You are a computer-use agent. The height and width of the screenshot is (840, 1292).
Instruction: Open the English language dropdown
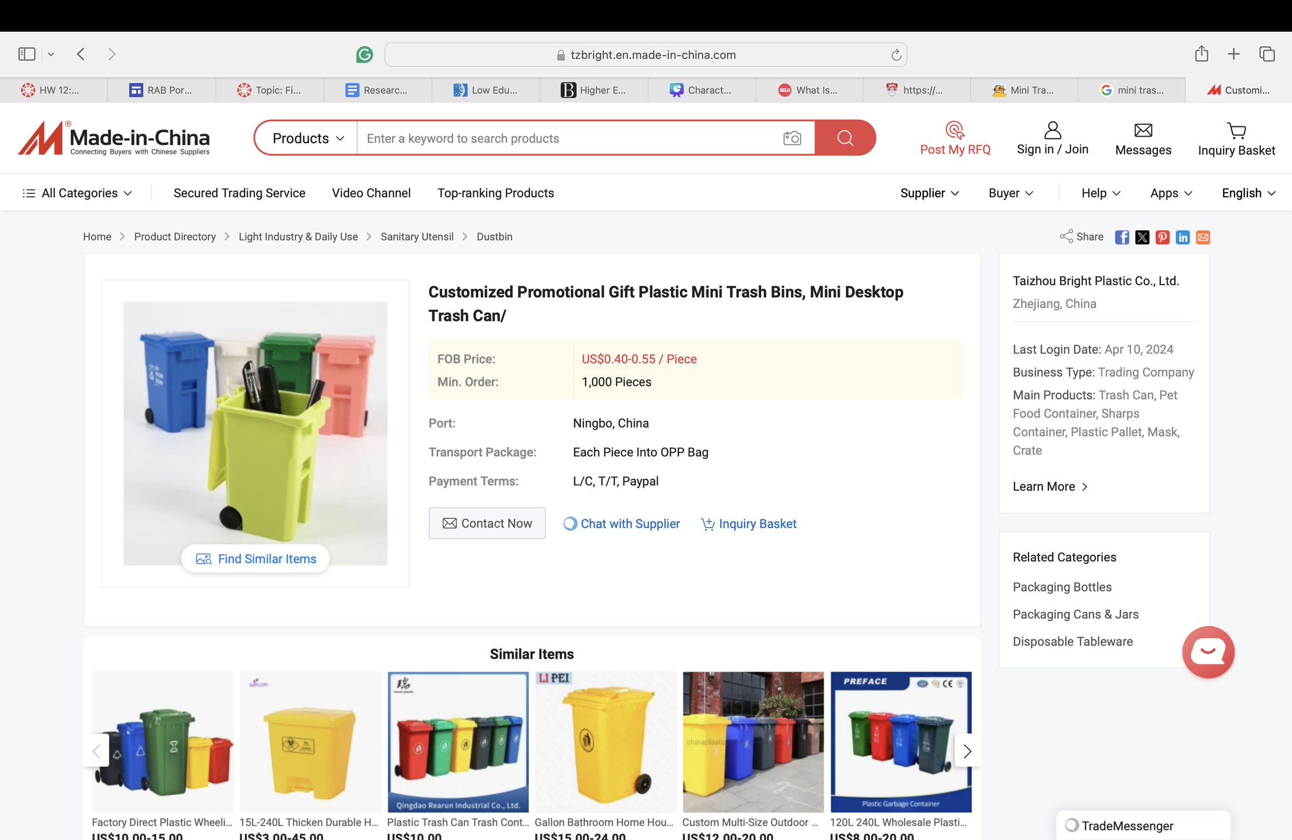(x=1248, y=193)
